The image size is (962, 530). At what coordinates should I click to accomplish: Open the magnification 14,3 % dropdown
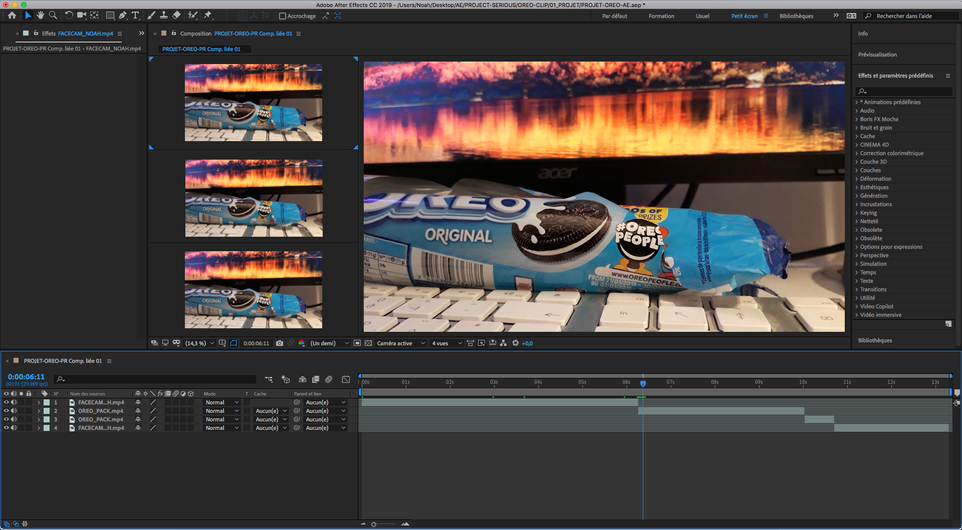[199, 343]
